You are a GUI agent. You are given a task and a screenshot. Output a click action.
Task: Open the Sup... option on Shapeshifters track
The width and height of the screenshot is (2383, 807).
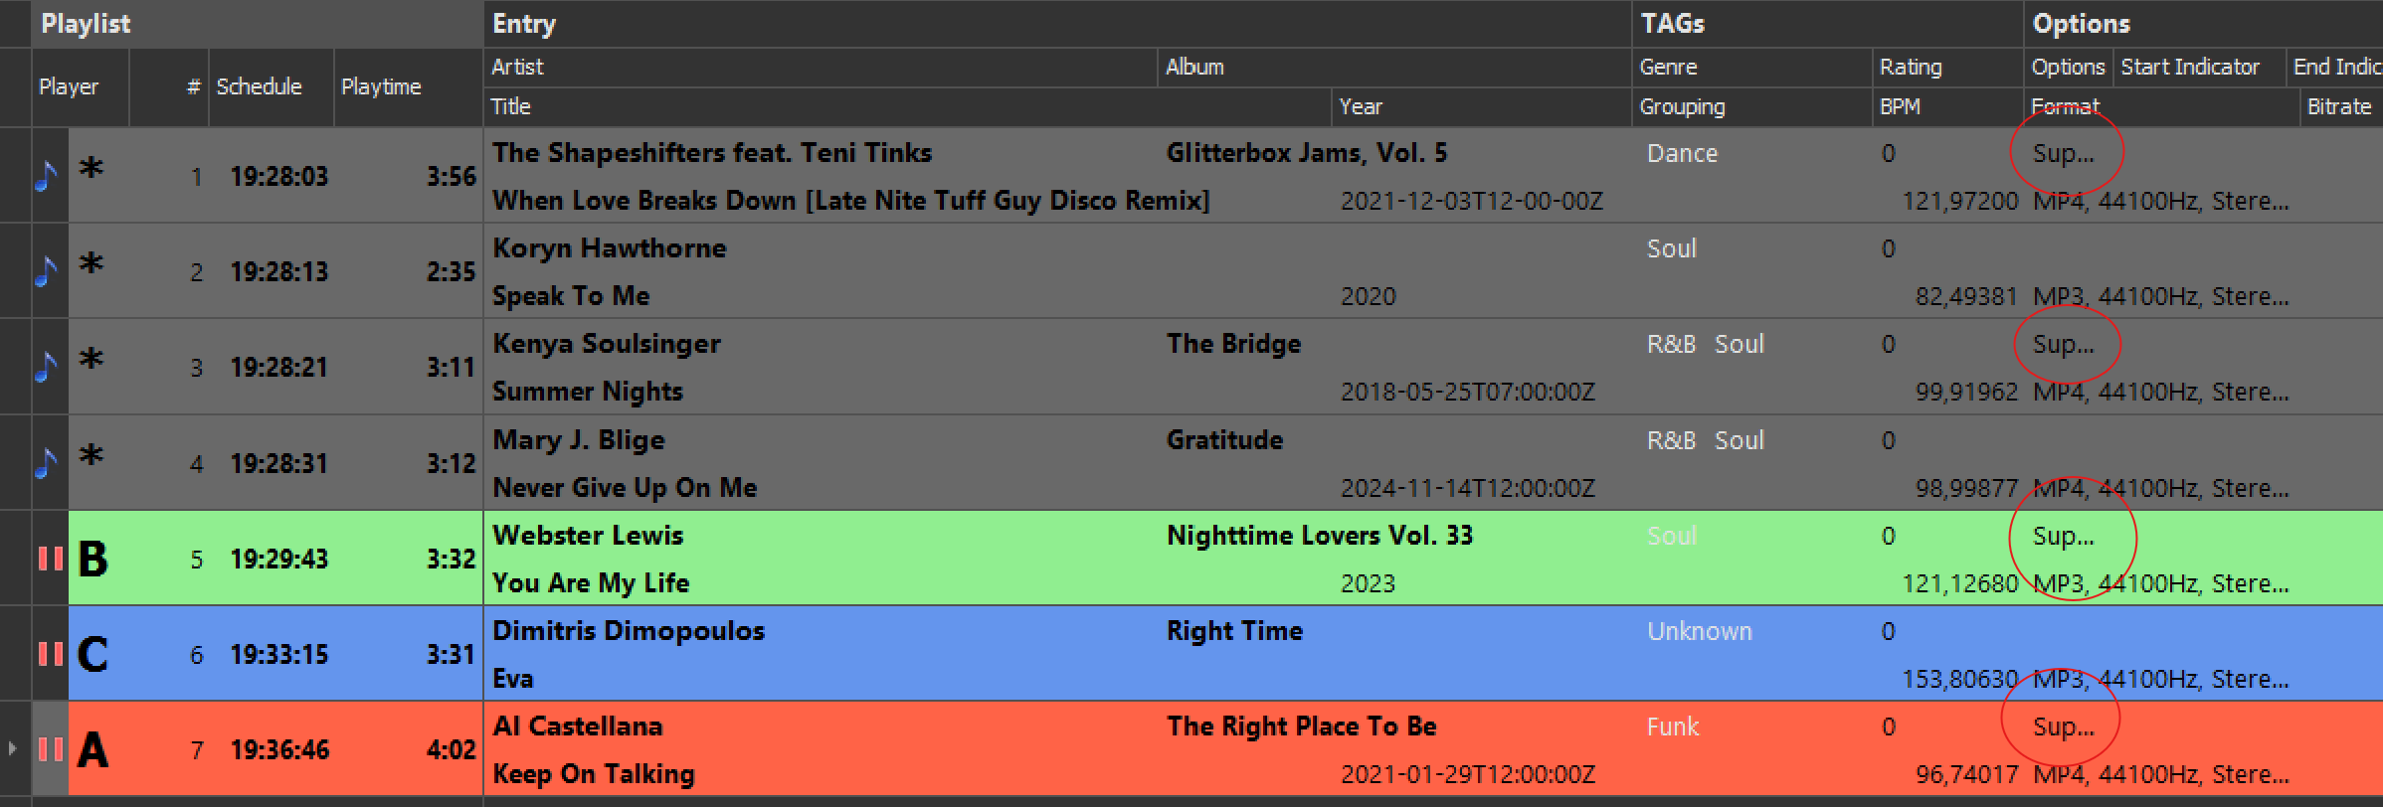tap(2063, 153)
